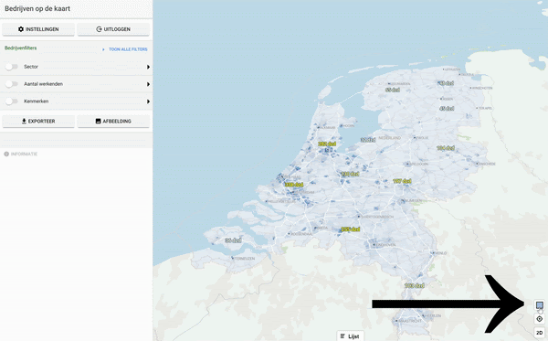Select the Bedrijvenfilters heading
548x341 pixels.
[21, 48]
